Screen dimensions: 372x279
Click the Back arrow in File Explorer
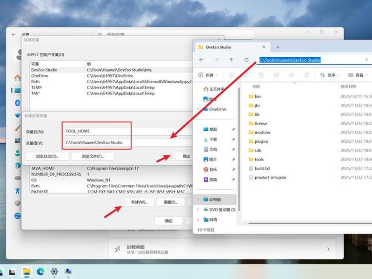point(201,60)
